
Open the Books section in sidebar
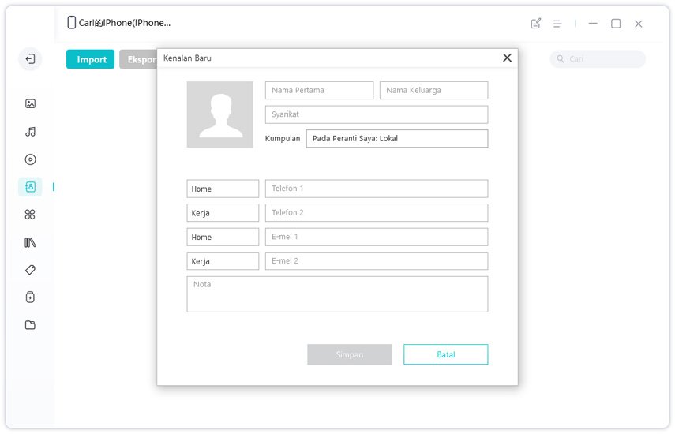30,242
